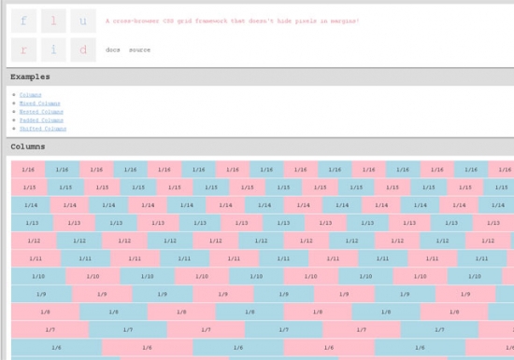The width and height of the screenshot is (514, 360).
Task: Select the leftmost 1/7 grid cell
Action: coord(50,330)
